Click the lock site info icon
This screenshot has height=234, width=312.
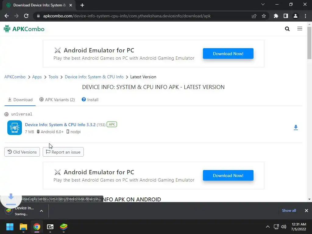point(38,16)
